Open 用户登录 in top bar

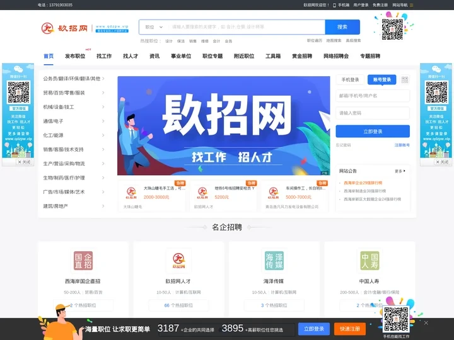(x=361, y=5)
